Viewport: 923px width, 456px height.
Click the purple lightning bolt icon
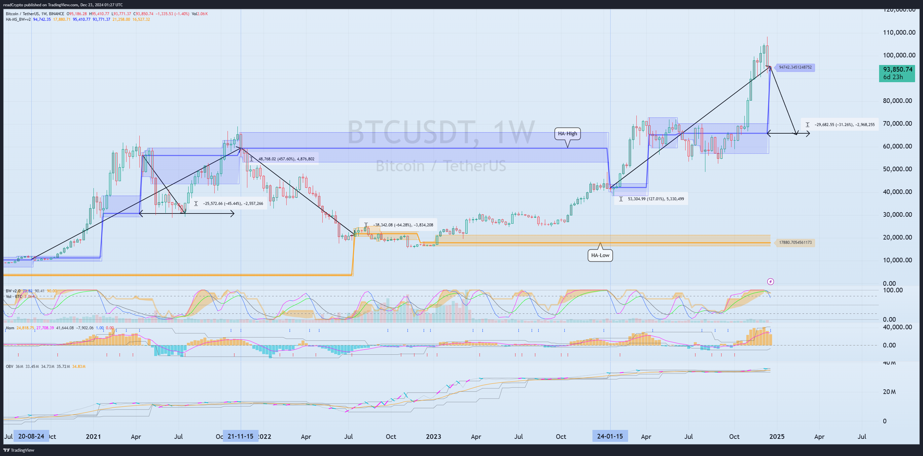click(770, 282)
